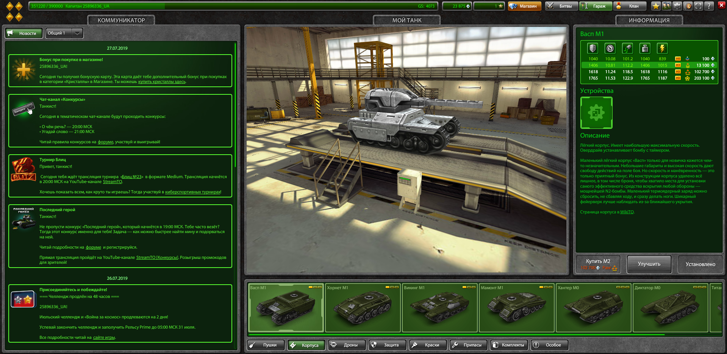Open the Защита protection category tab

[388, 345]
